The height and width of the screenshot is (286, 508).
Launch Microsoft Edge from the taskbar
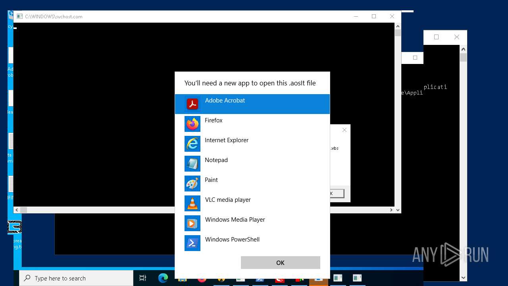[163, 278]
